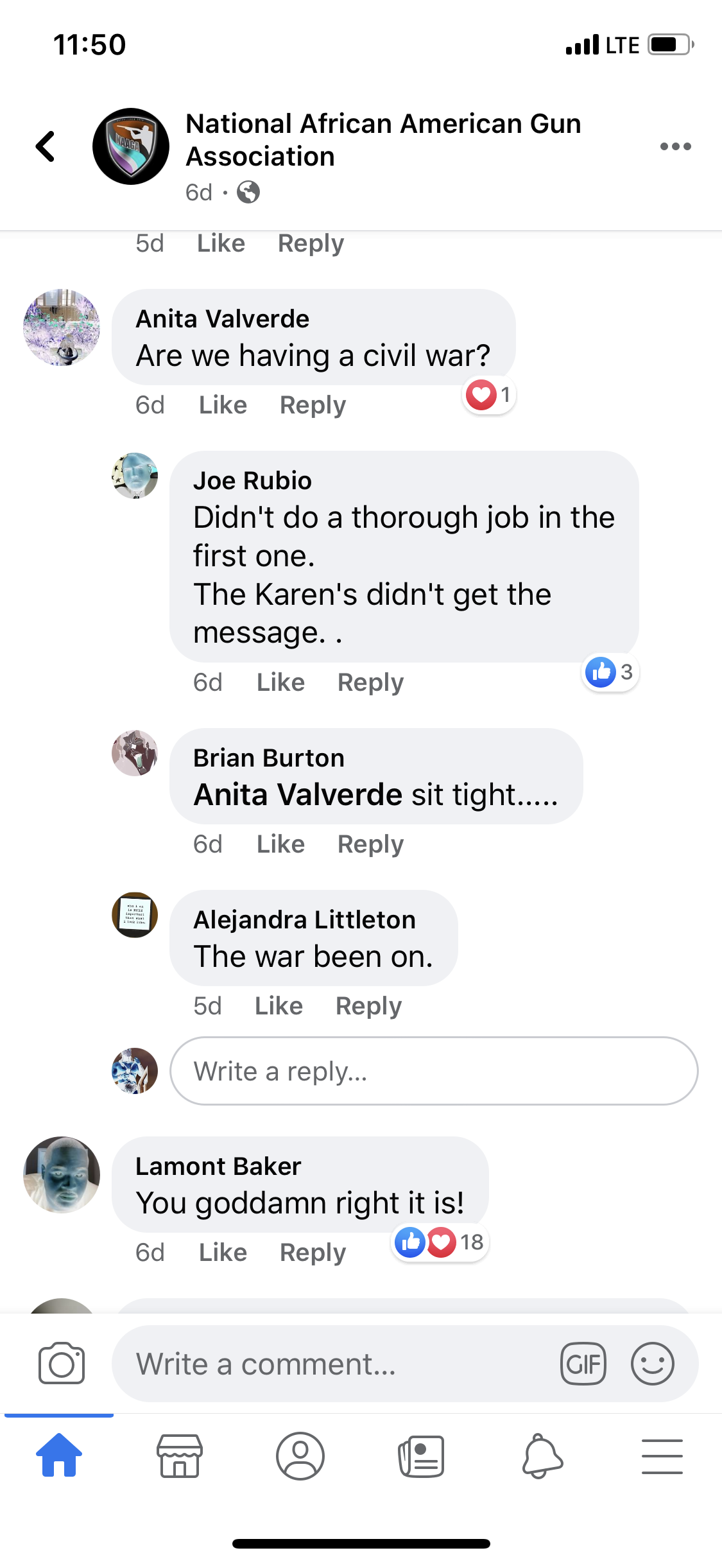
Task: Like Joe Rubio's comment
Action: coord(280,682)
